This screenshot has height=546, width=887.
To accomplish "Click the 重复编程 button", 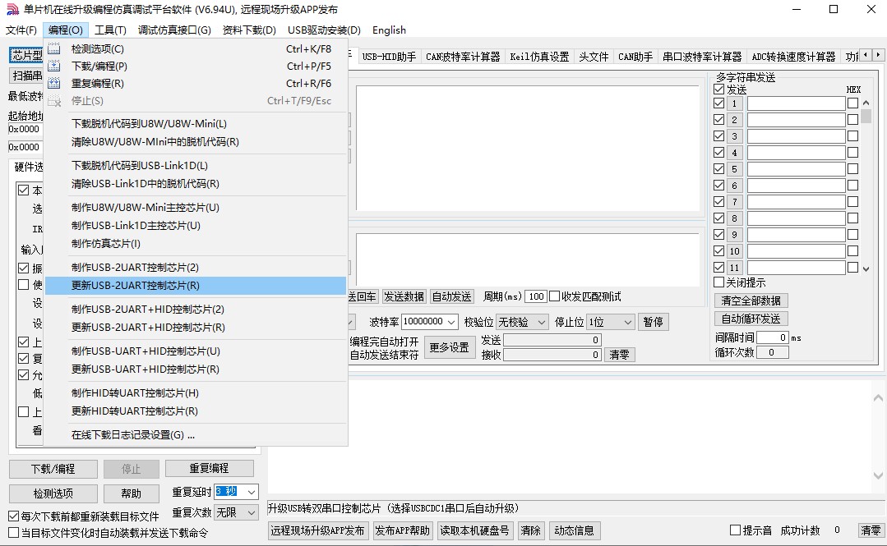I will pyautogui.click(x=210, y=469).
